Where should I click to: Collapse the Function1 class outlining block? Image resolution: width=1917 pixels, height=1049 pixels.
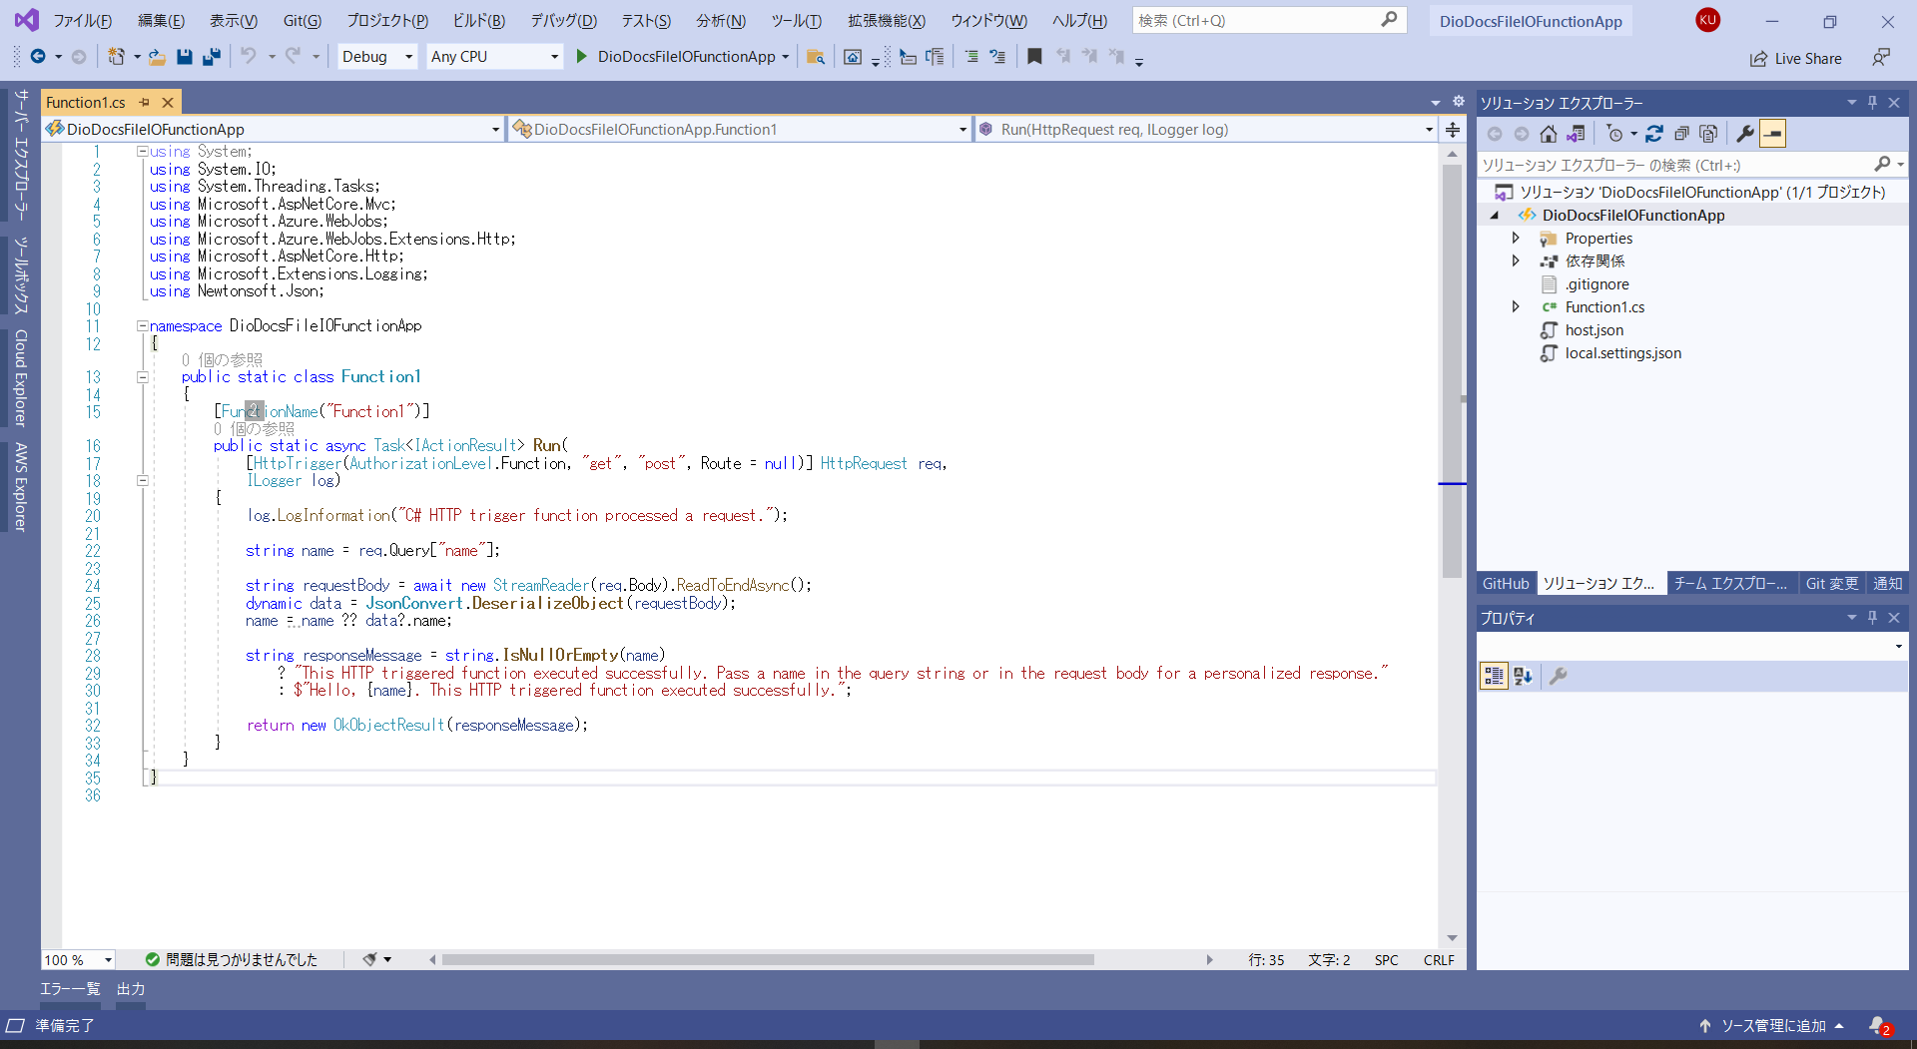pos(142,377)
